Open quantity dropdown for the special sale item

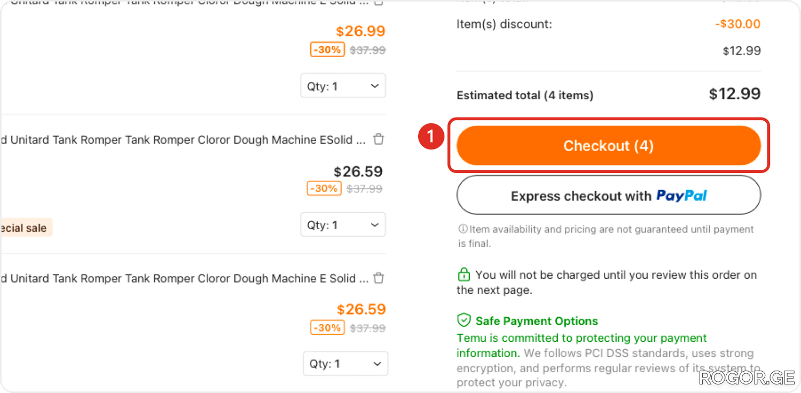pyautogui.click(x=343, y=225)
